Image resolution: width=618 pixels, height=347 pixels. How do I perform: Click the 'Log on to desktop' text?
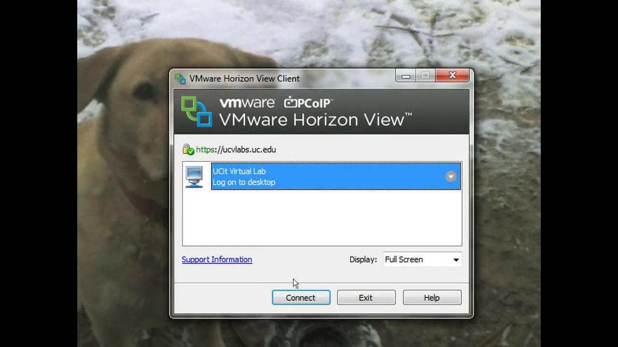[x=244, y=182]
